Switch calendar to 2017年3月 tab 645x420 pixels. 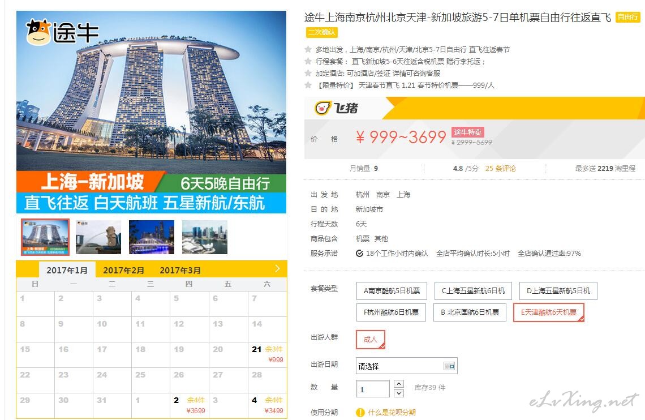180,270
